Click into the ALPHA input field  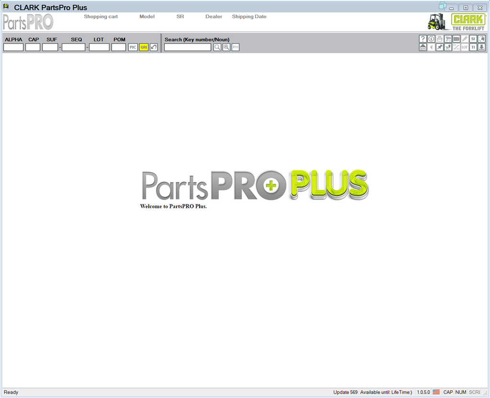13,47
